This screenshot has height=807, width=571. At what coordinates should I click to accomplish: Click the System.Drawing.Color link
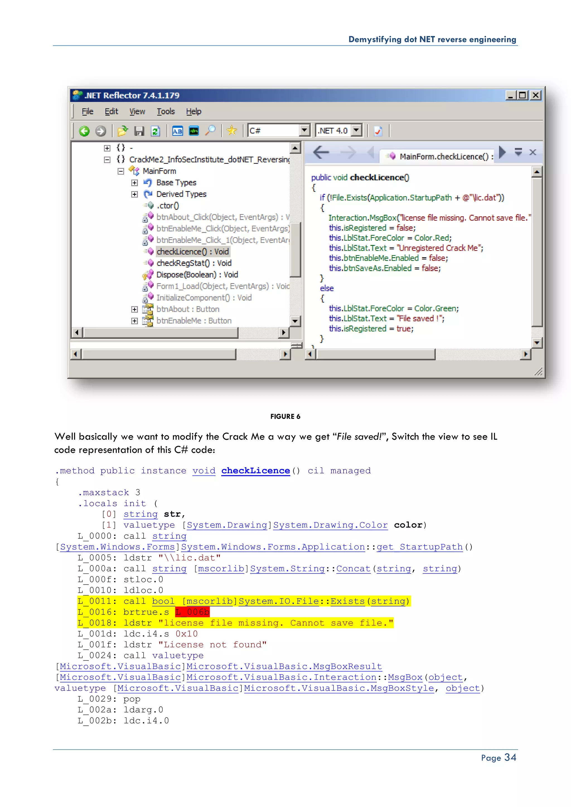(x=330, y=525)
